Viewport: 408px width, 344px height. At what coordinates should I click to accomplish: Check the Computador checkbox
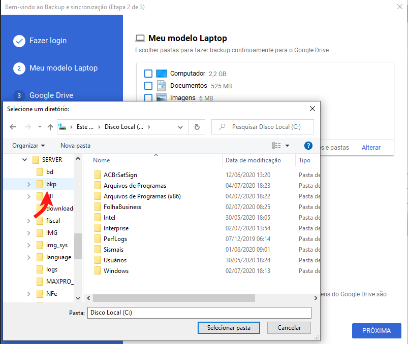pyautogui.click(x=148, y=74)
